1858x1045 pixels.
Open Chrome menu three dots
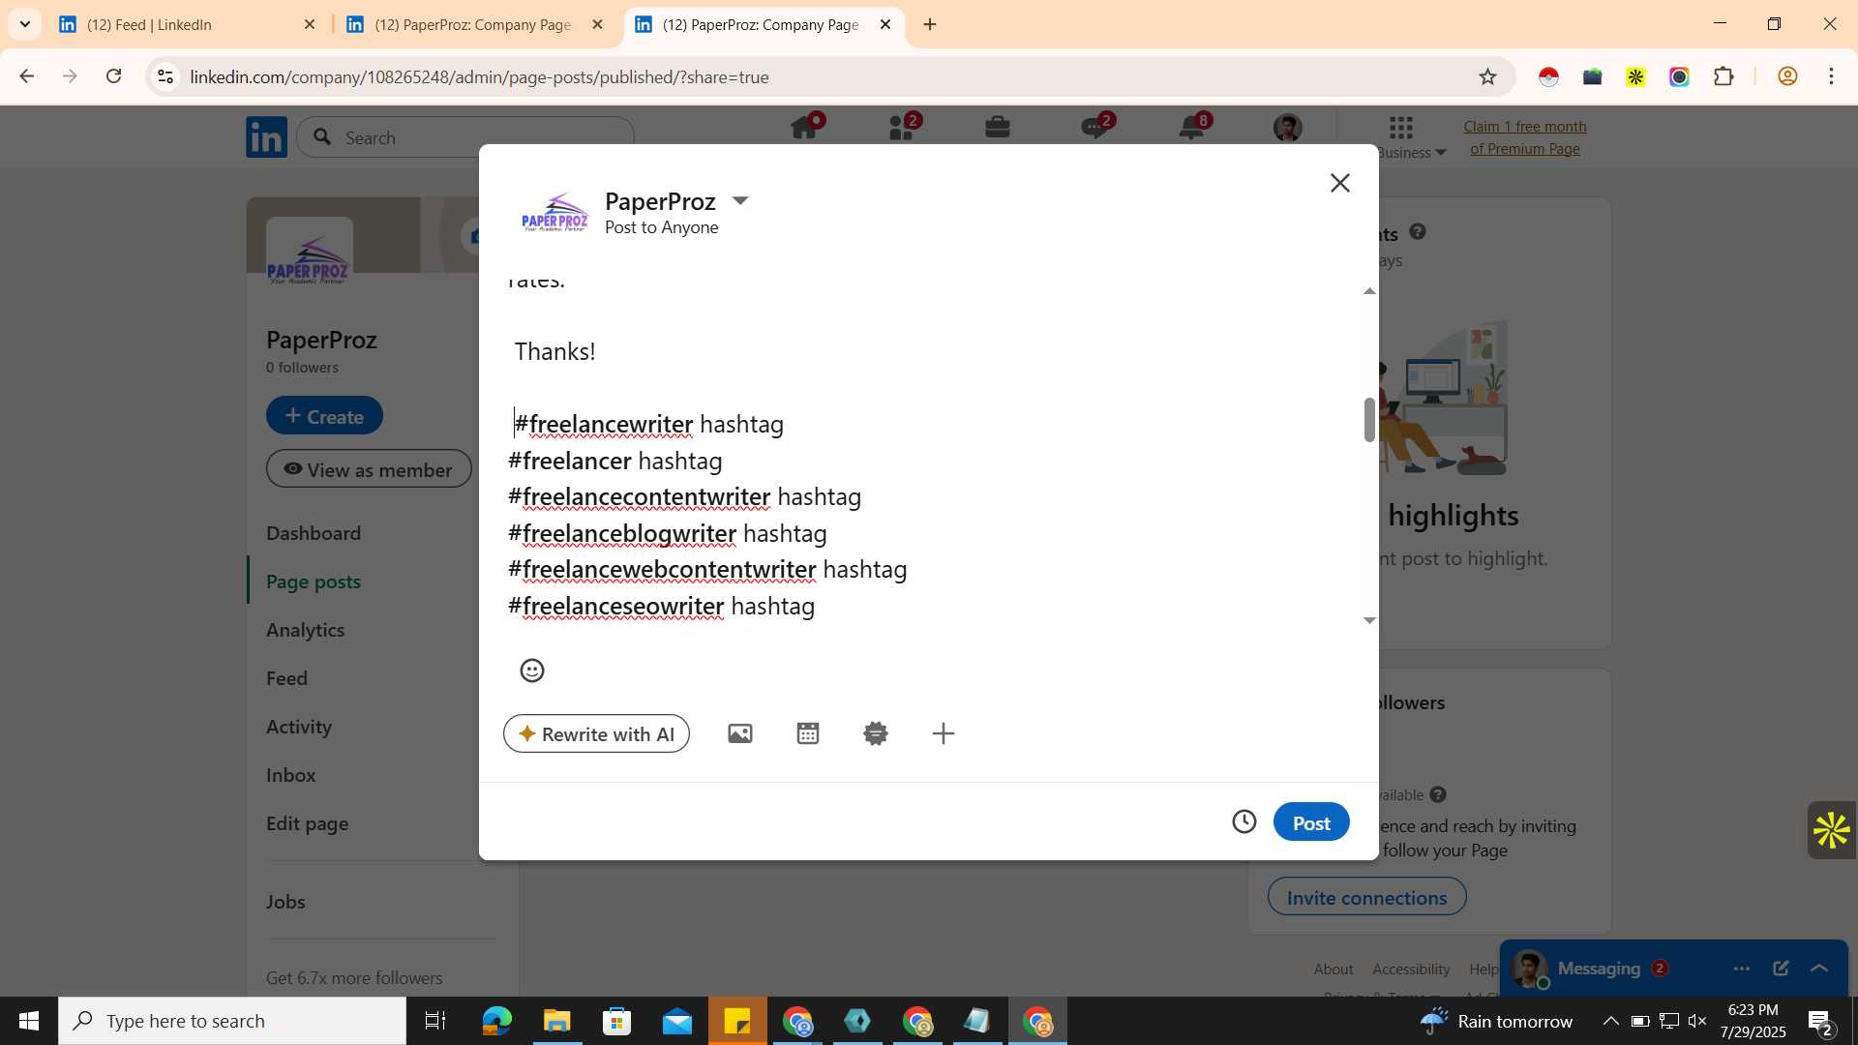pyautogui.click(x=1831, y=76)
